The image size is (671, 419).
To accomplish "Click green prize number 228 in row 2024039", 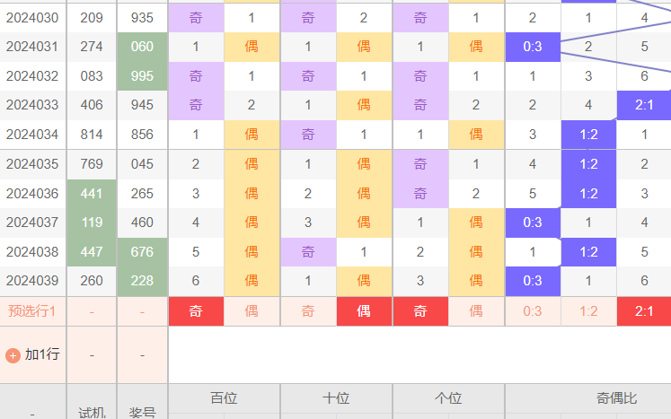I will click(x=142, y=281).
